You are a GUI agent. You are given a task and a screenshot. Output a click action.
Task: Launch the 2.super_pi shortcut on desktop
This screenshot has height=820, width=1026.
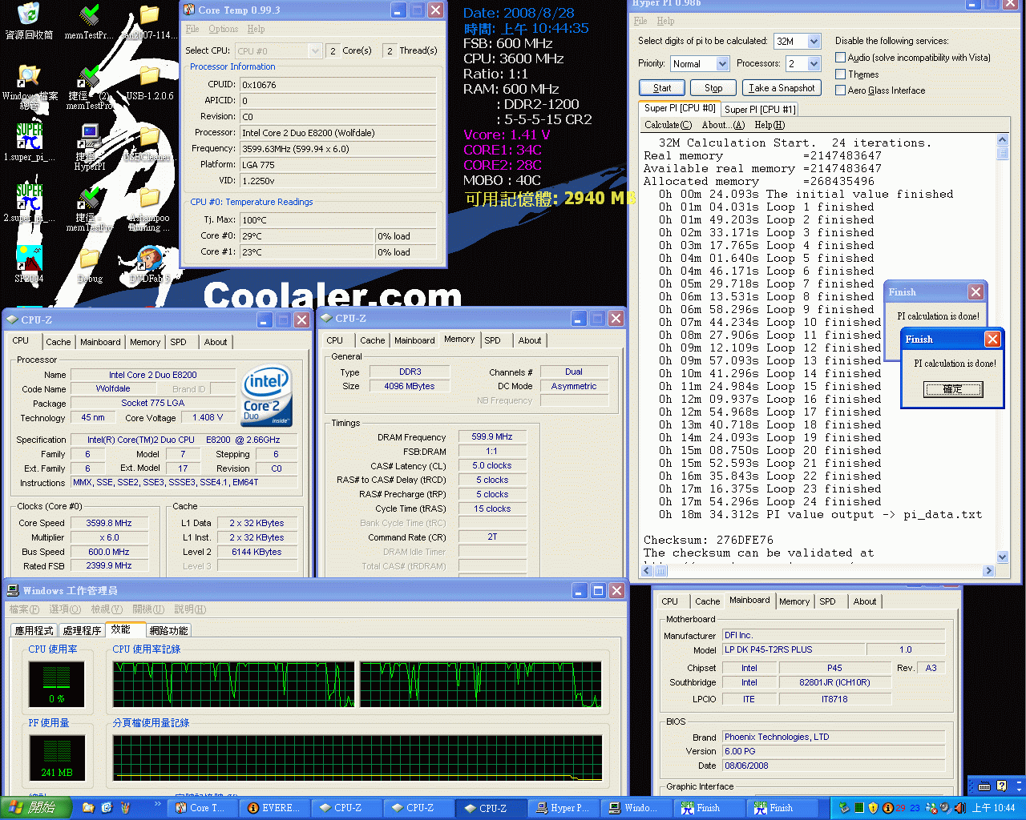point(29,197)
